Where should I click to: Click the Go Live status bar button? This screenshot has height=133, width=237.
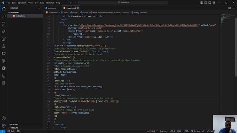tap(196, 131)
